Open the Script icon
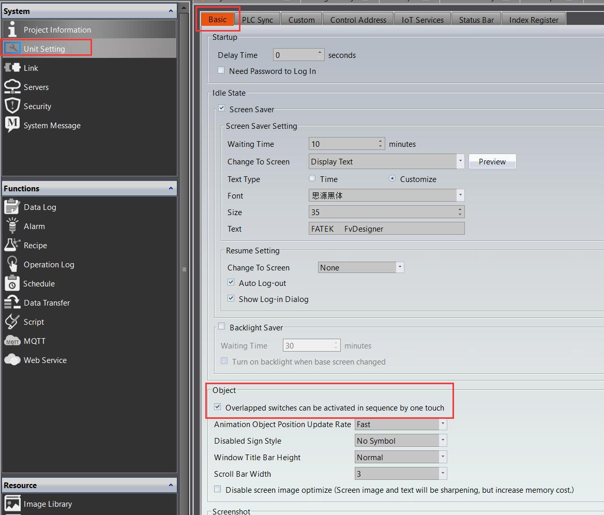The height and width of the screenshot is (515, 604). tap(12, 322)
